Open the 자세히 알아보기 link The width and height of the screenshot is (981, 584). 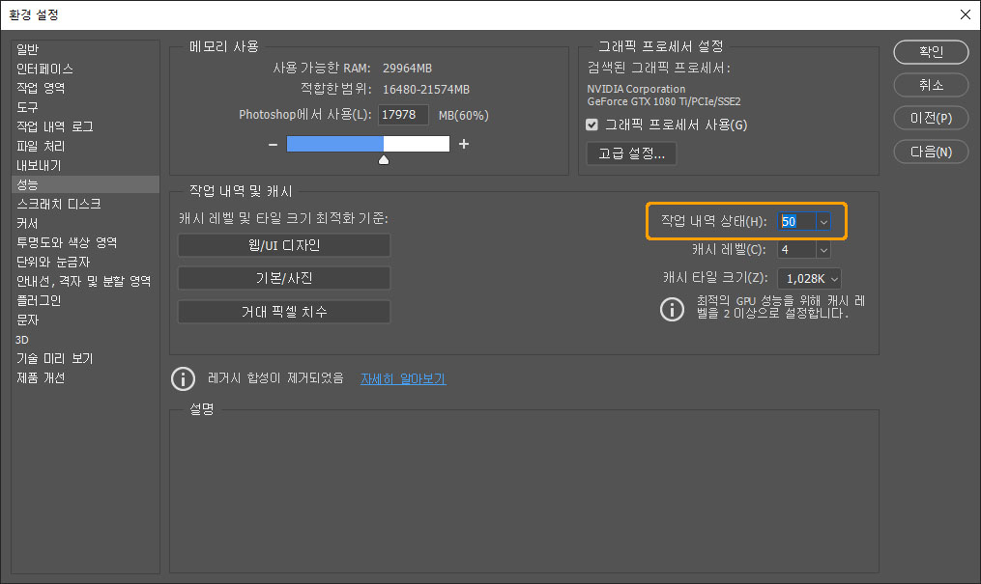tap(403, 379)
